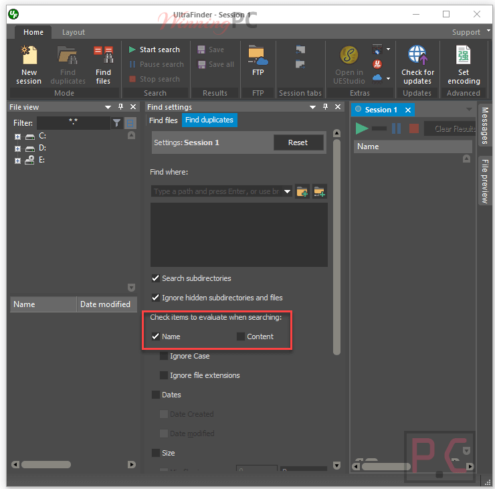Pin the Find settings panel
495x489 pixels.
click(325, 107)
